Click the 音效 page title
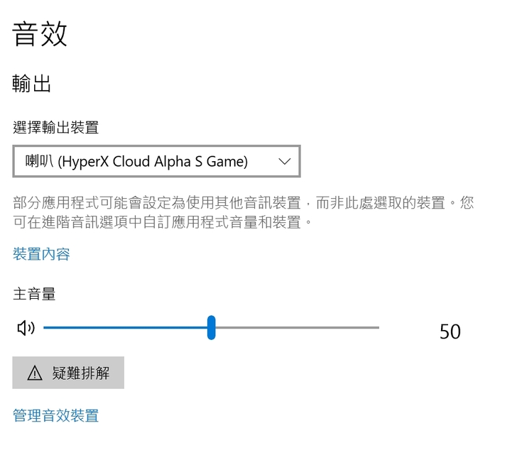This screenshot has height=450, width=517. [40, 34]
